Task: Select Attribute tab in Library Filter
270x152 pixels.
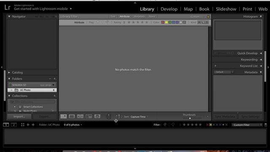Action: [x=124, y=16]
